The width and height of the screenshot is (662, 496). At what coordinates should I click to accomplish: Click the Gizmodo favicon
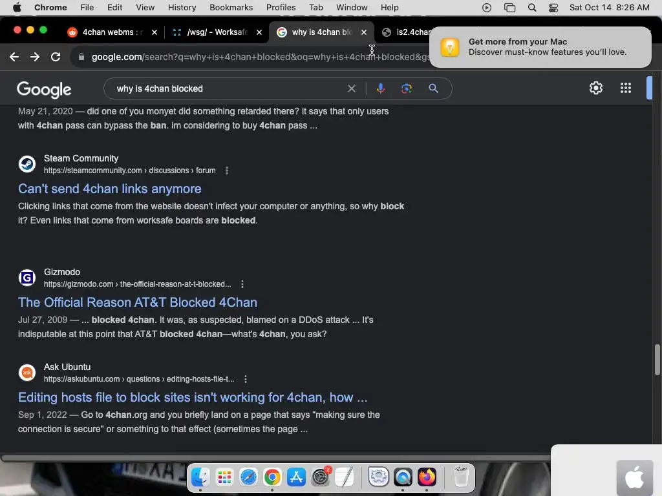[x=27, y=278]
